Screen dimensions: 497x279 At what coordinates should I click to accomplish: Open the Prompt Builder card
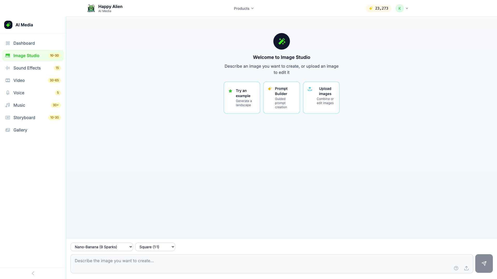point(281,98)
